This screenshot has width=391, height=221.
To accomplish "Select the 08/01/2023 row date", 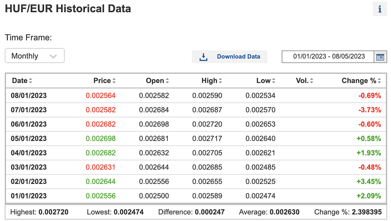I will (x=29, y=96).
